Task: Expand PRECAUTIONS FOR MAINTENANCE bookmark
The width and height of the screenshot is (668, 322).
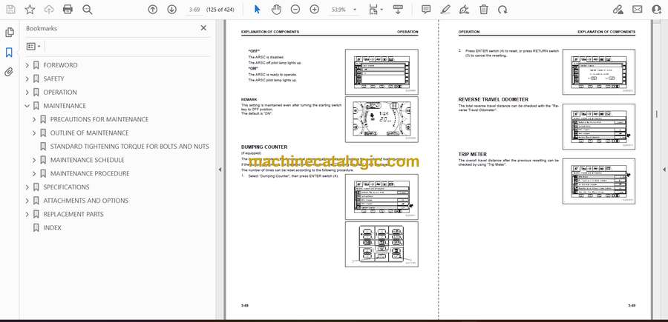Action: (34, 119)
